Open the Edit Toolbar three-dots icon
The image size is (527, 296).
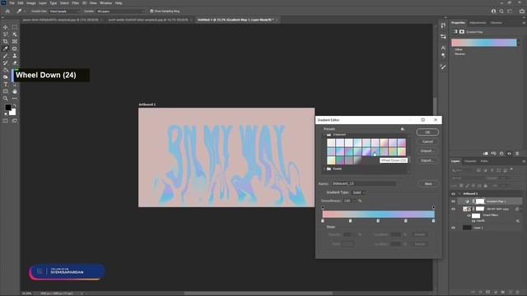(15, 99)
